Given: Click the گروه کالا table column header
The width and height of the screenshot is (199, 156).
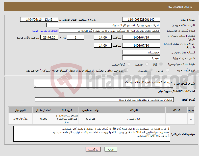Looking at the screenshot, I should [x=67, y=110].
